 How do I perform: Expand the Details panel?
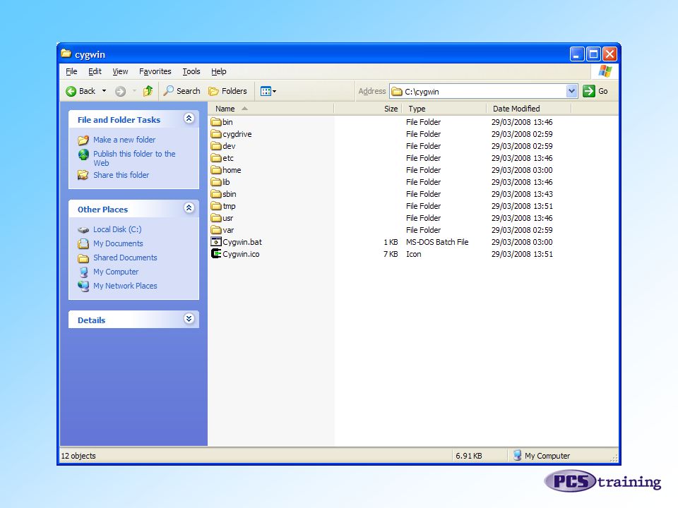click(x=189, y=319)
